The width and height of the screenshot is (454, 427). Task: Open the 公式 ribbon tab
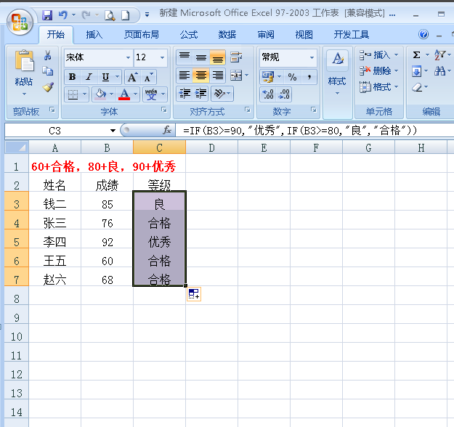click(x=189, y=35)
